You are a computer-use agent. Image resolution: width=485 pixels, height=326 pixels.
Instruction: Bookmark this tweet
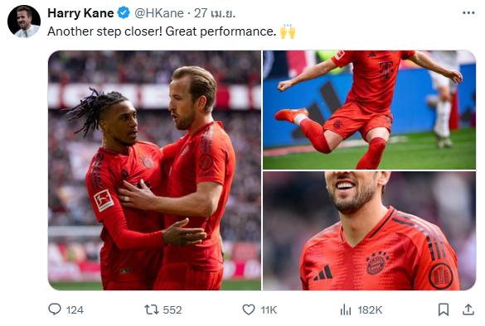pyautogui.click(x=444, y=309)
